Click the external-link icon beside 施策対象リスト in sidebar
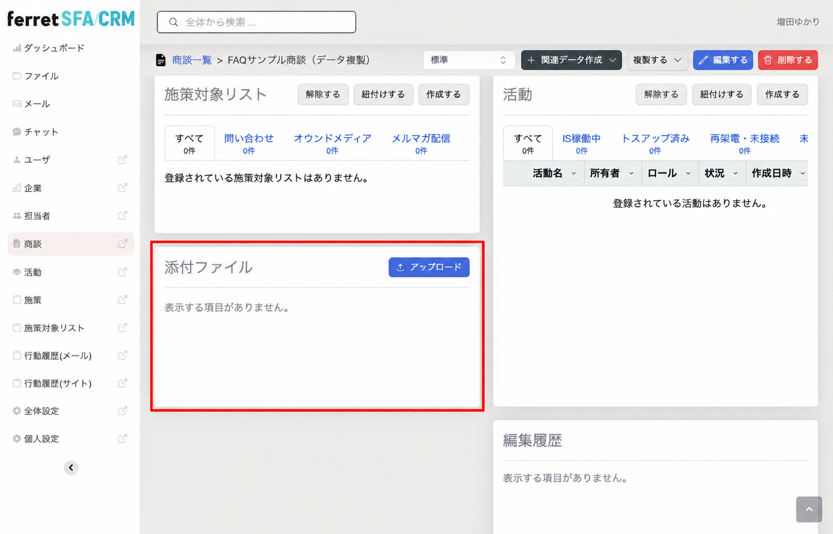The image size is (833, 534). click(122, 327)
